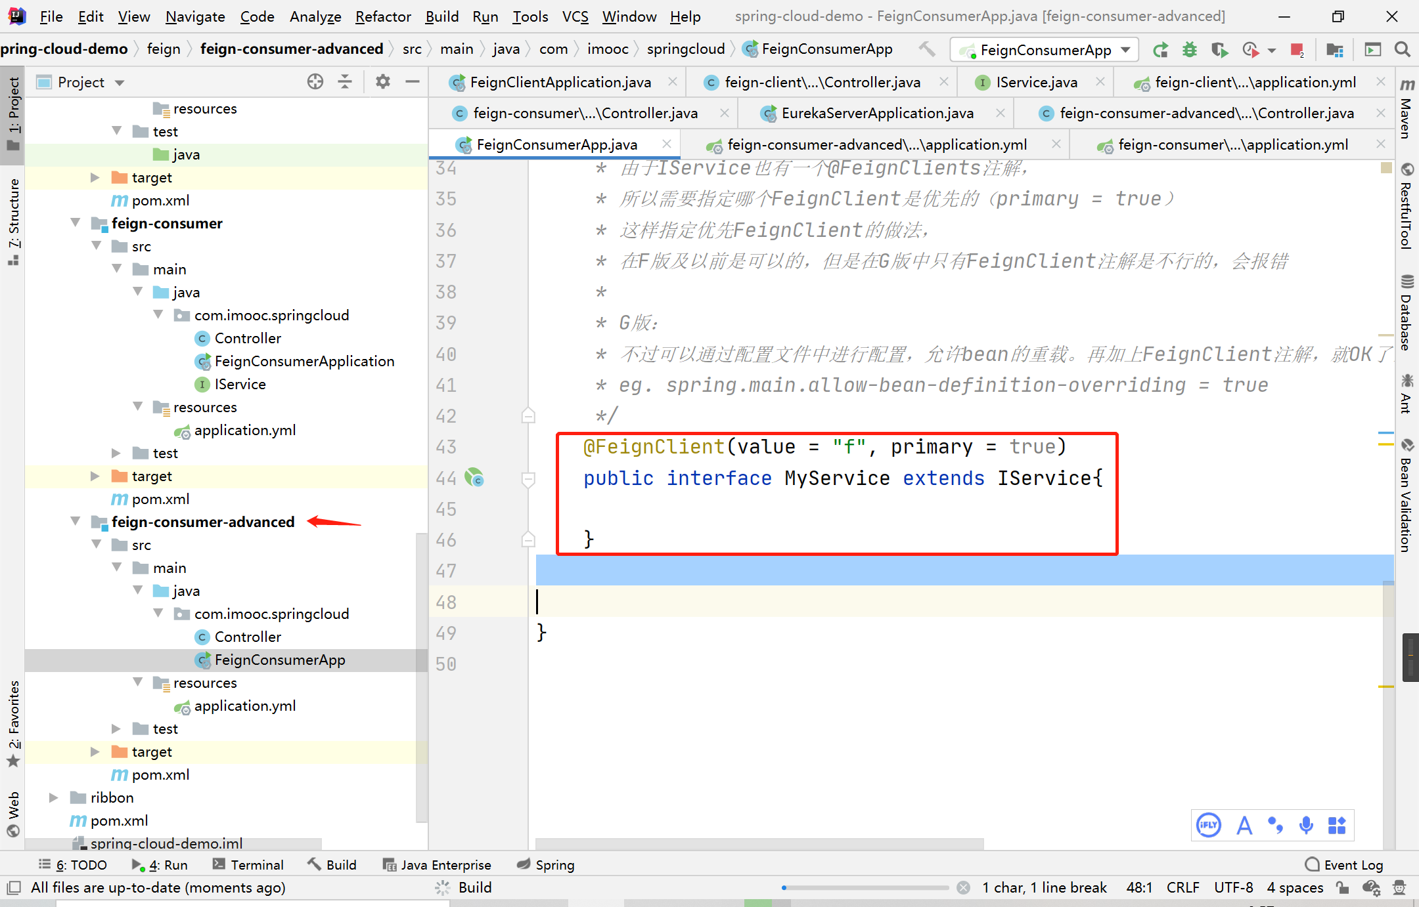Image resolution: width=1419 pixels, height=907 pixels.
Task: Open the Structure tool window
Action: [14, 221]
